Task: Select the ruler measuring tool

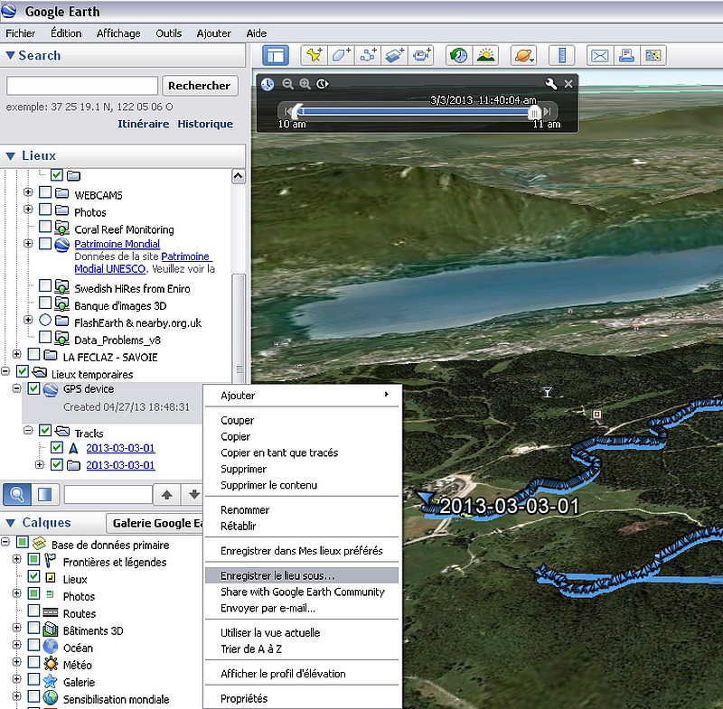Action: tap(561, 56)
